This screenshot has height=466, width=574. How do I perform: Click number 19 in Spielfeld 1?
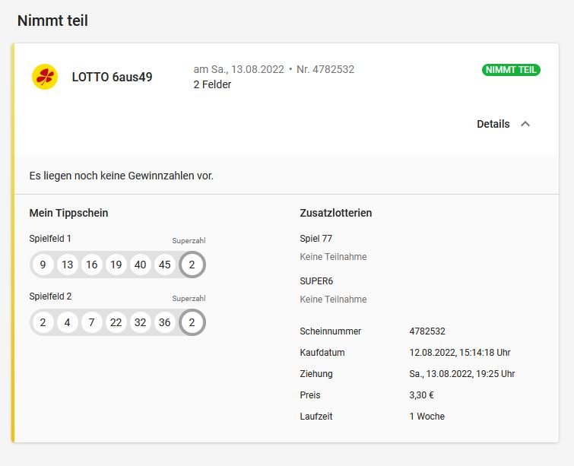[x=116, y=265]
